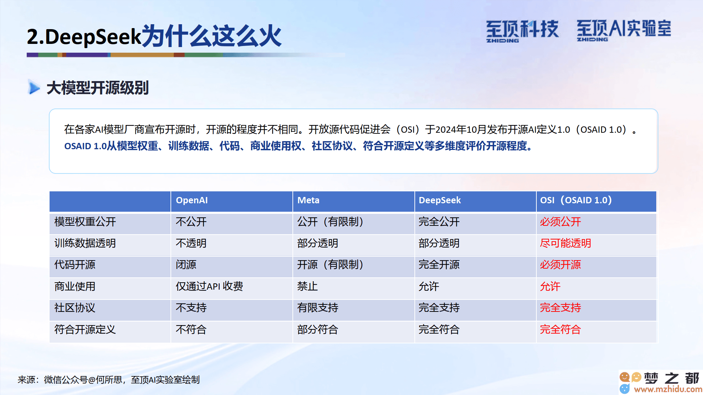This screenshot has width=703, height=395.
Task: Select the row label 商业使用
Action: (x=75, y=287)
